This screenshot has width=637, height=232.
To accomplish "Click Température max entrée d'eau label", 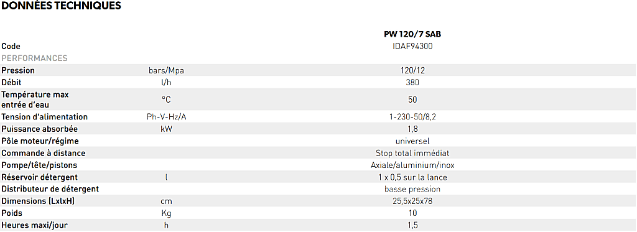I will point(35,100).
